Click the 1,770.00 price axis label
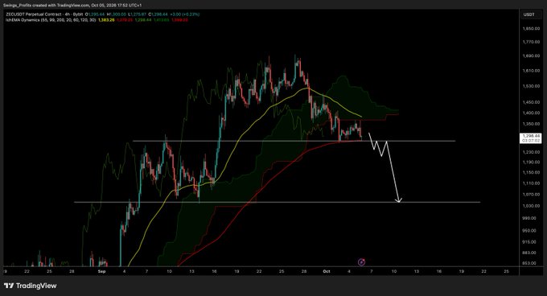 pyautogui.click(x=531, y=42)
